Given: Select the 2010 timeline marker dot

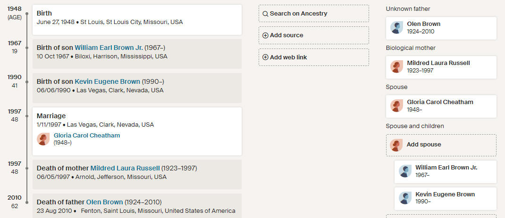Looking at the screenshot, I should (27, 202).
